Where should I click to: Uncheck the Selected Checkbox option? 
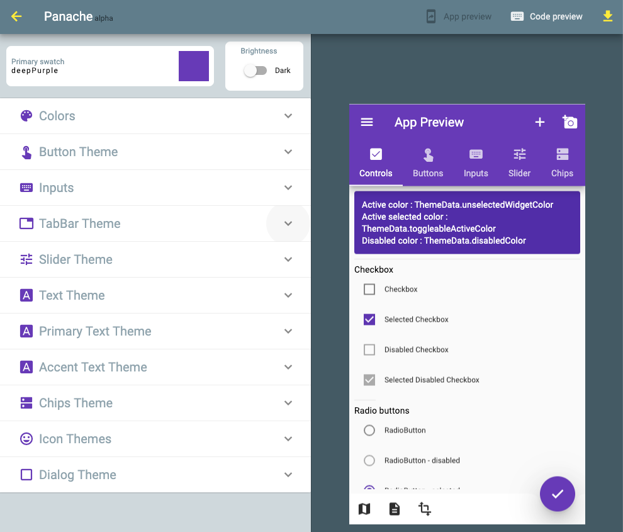pyautogui.click(x=369, y=319)
